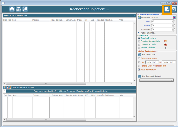
Task: Expand the Autres Champs section
Action: coord(138,33)
